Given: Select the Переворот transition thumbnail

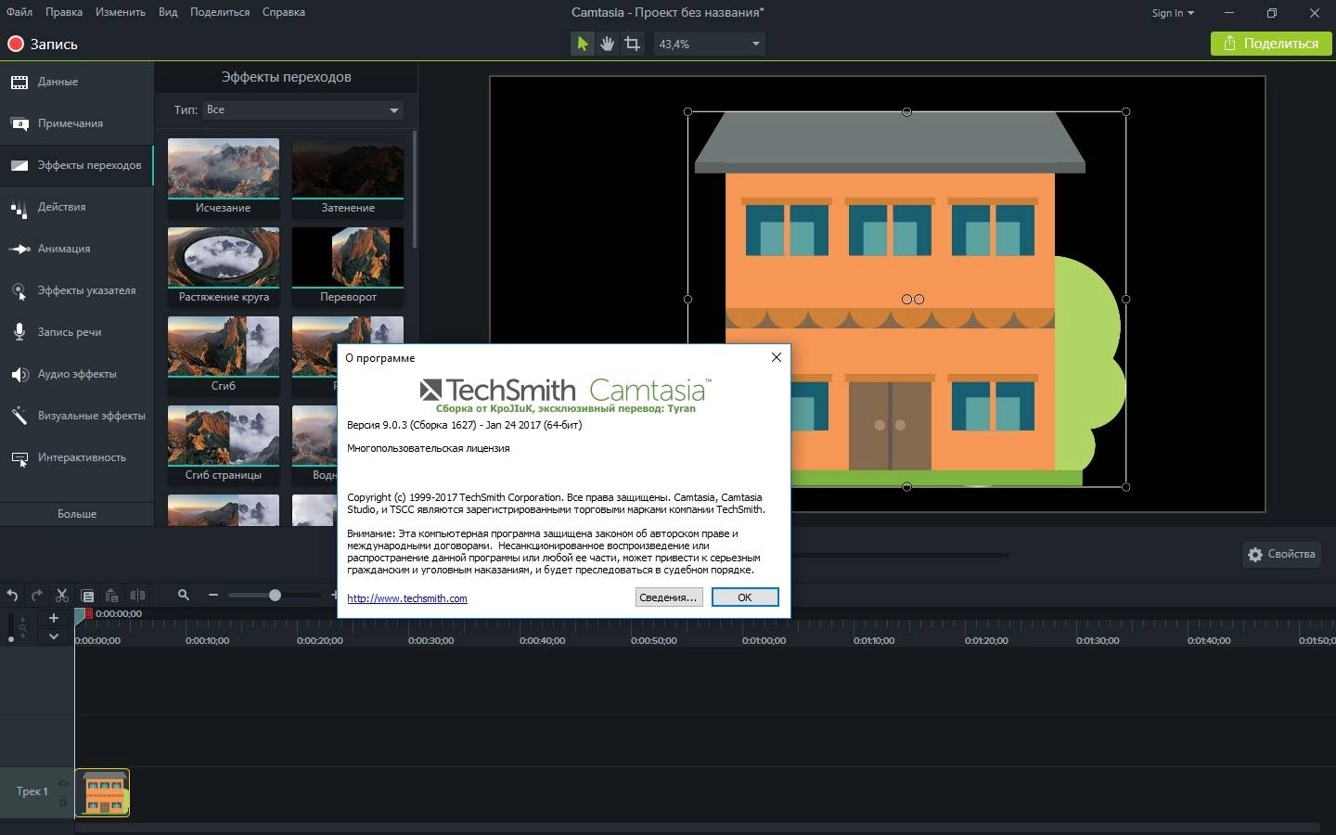Looking at the screenshot, I should click(348, 266).
